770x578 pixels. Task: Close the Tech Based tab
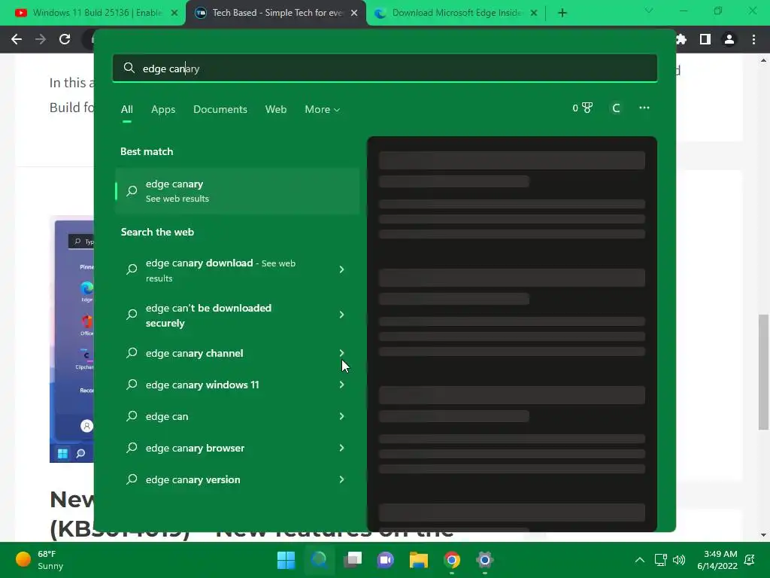354,13
